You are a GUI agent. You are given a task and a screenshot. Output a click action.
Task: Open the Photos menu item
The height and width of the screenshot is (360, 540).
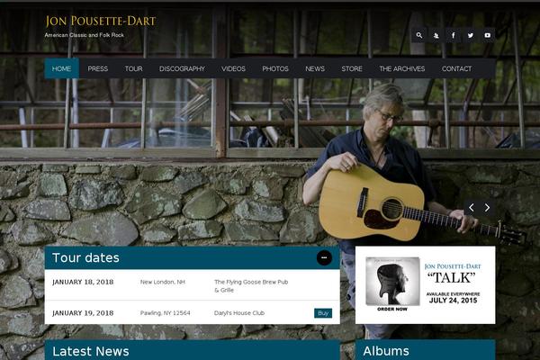point(275,68)
